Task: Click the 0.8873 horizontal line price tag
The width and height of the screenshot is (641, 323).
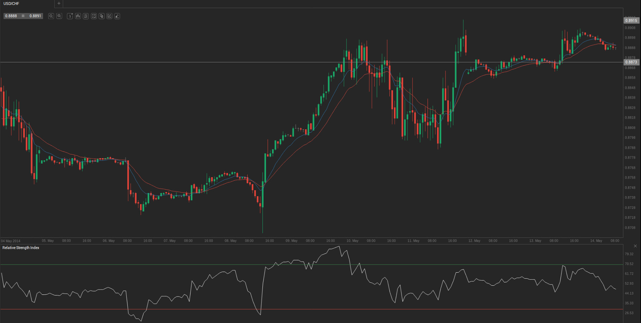Action: click(x=631, y=62)
